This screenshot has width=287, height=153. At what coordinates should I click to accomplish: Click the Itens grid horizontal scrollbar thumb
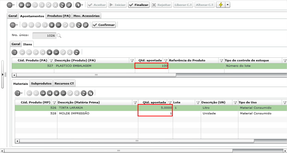[x=96, y=75]
